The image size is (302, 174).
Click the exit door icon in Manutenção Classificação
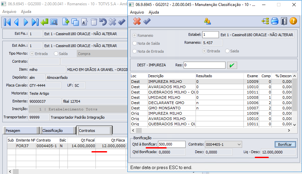(x=284, y=21)
